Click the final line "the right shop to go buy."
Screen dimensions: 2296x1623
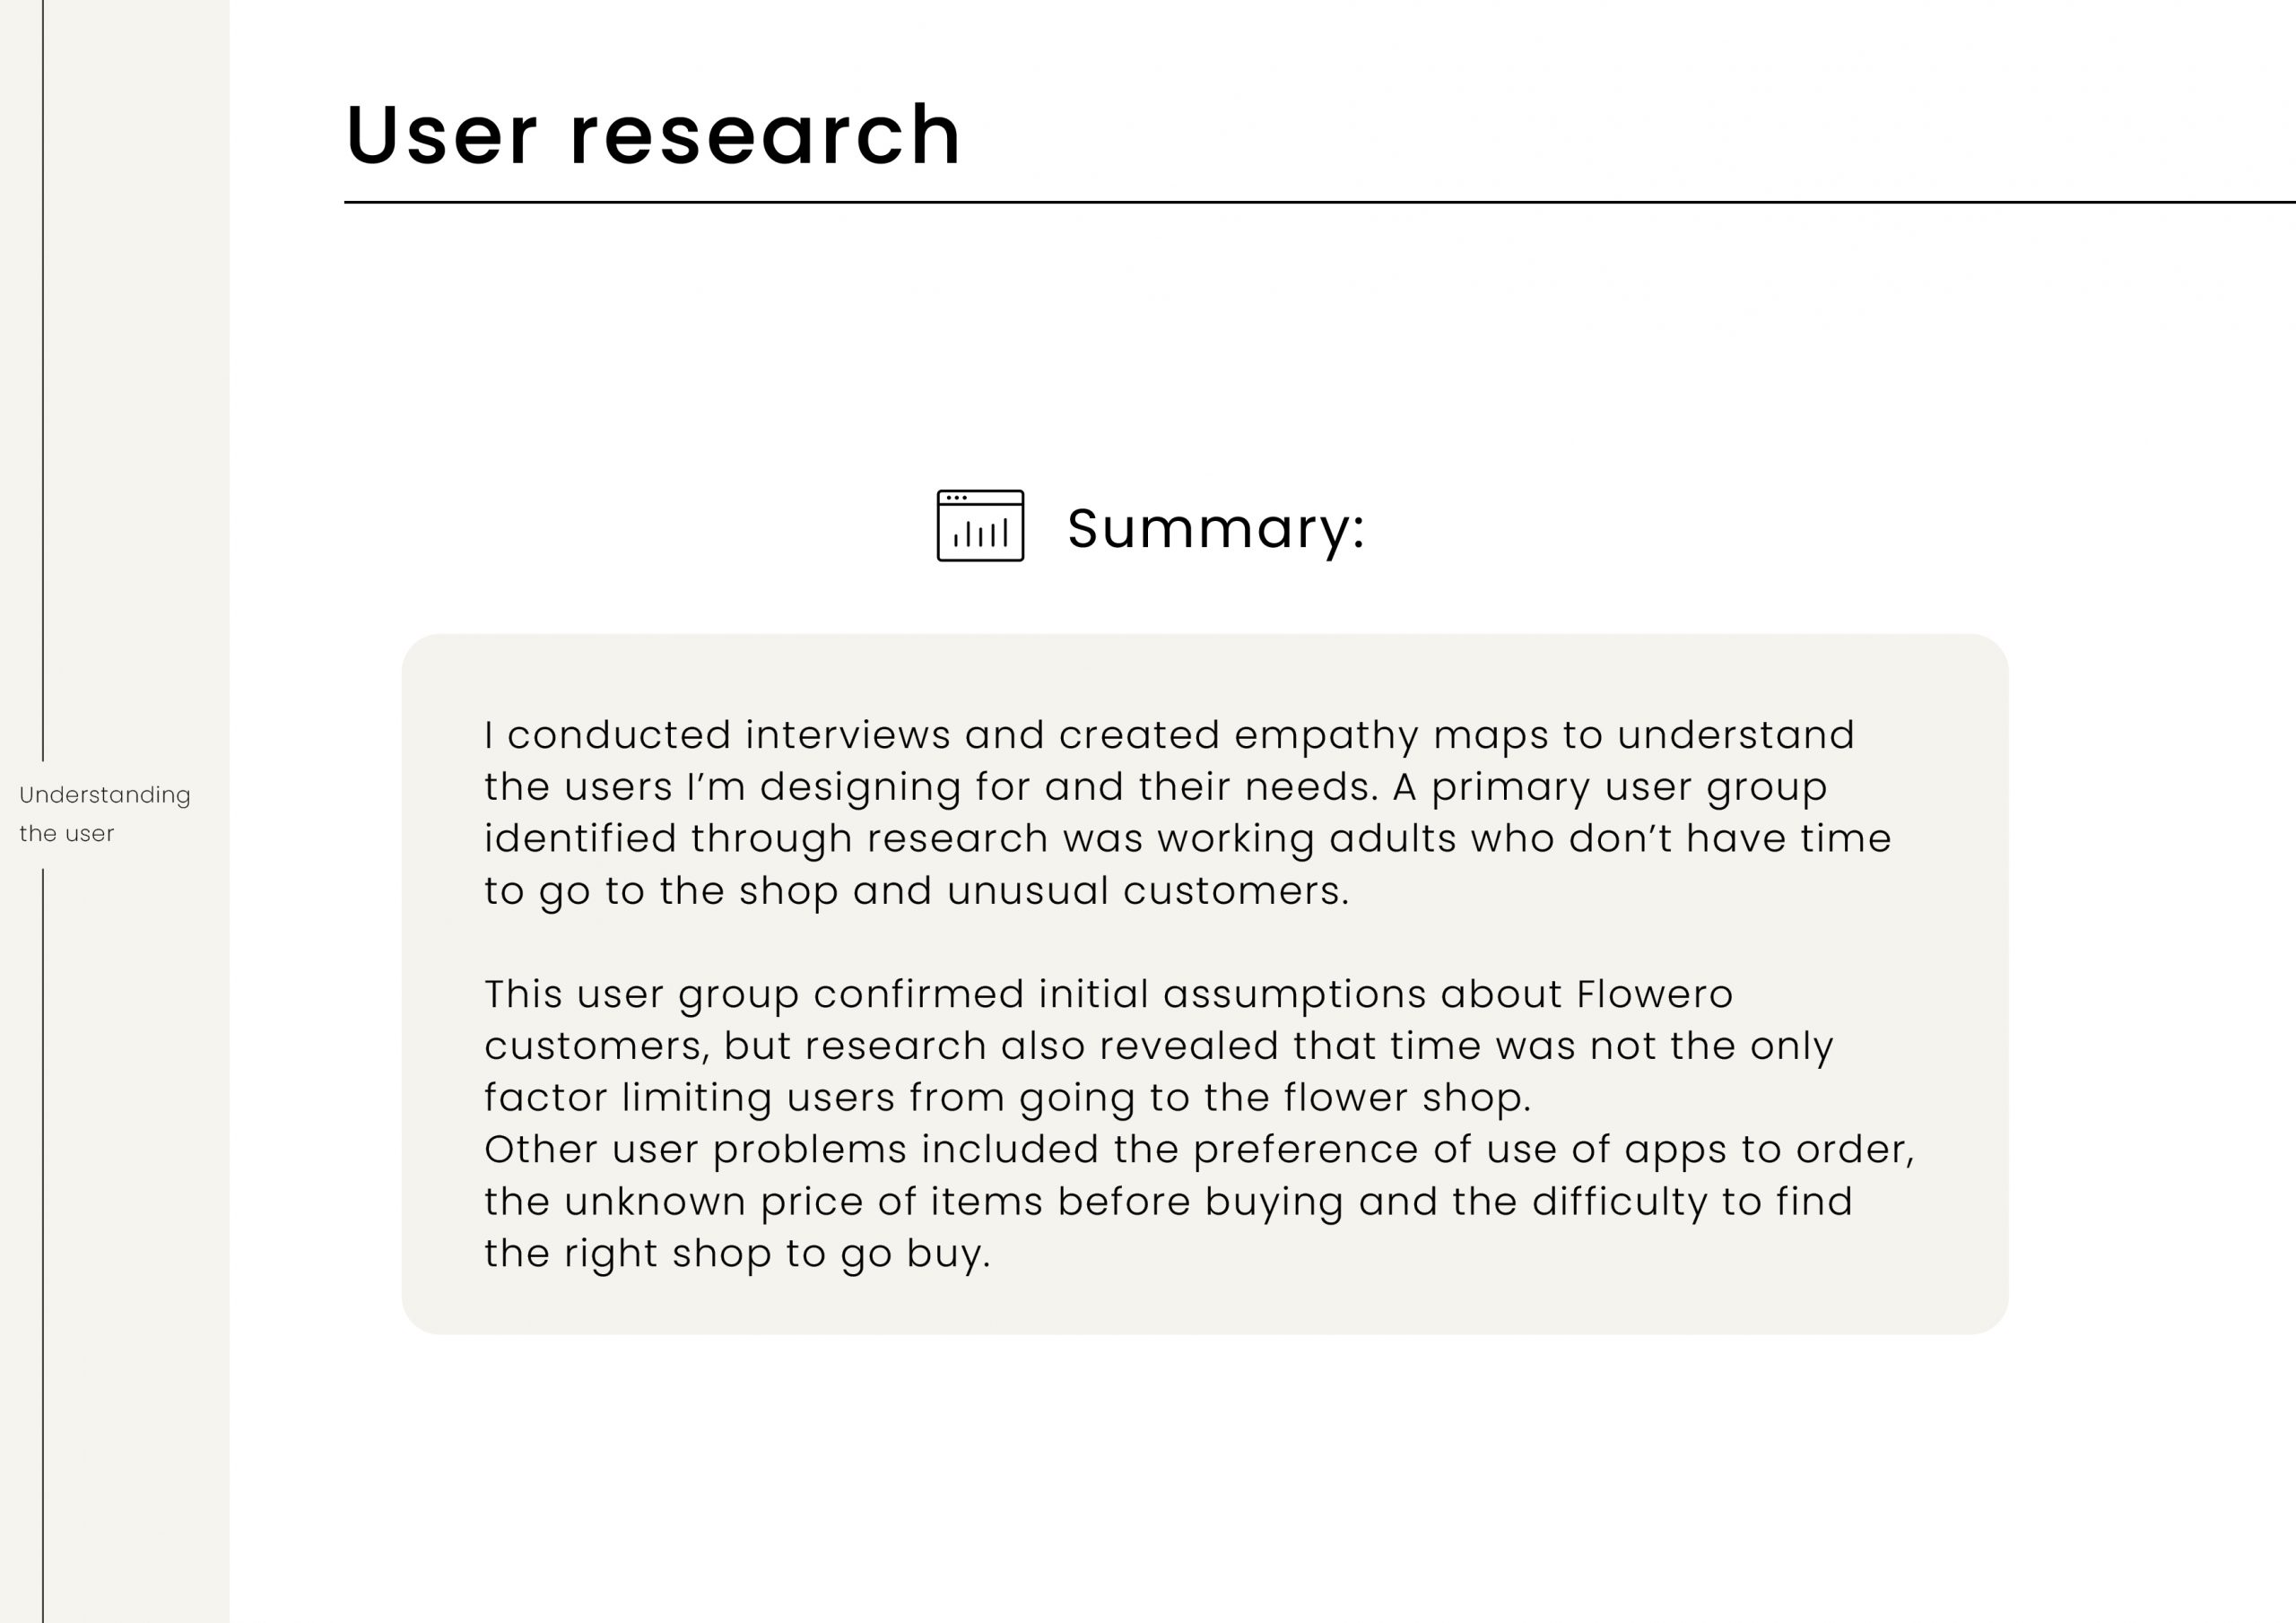737,1253
